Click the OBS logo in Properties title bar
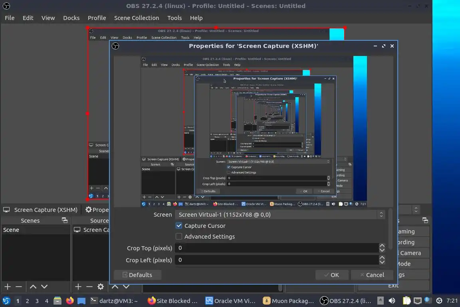460x307 pixels. (115, 46)
